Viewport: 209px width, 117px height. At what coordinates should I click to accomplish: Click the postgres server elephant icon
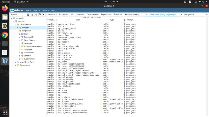pos(16,21)
